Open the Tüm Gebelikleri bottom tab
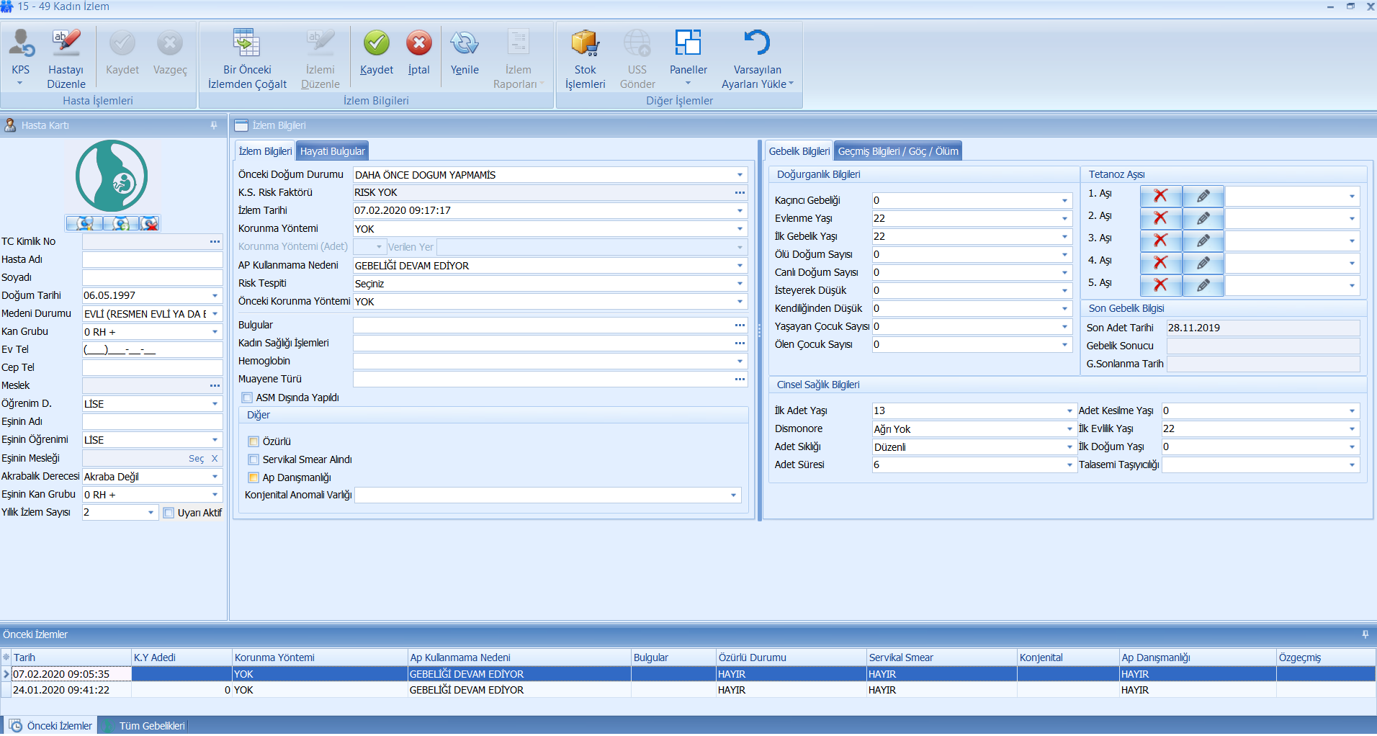The height and width of the screenshot is (736, 1377). (151, 726)
